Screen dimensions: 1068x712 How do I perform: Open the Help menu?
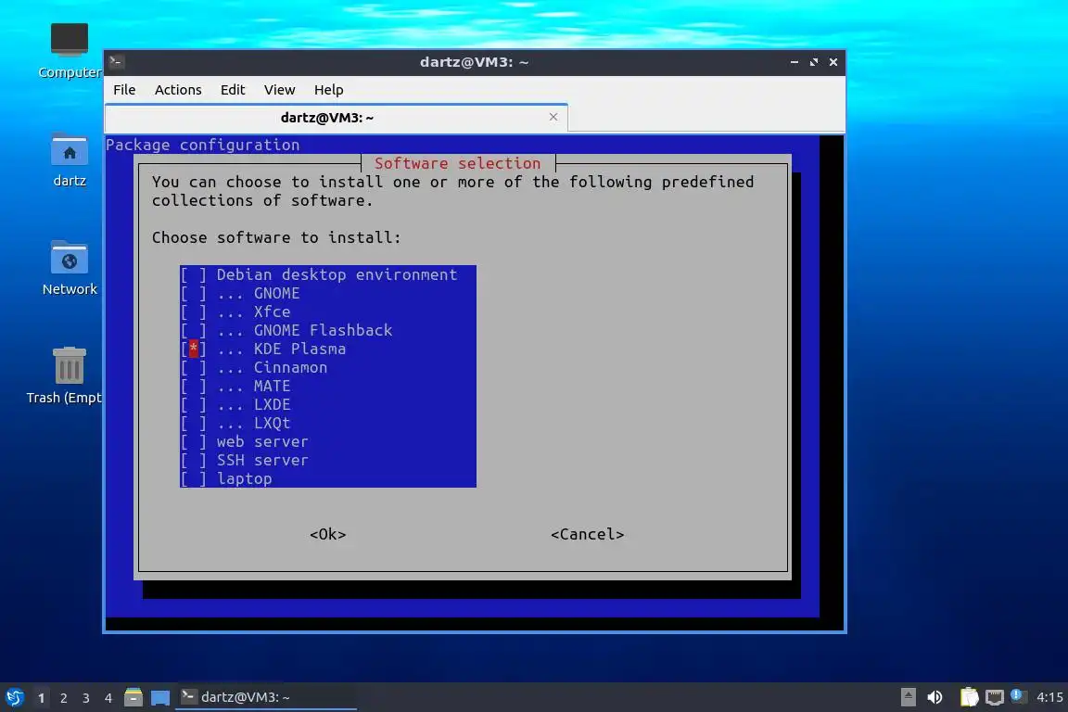328,90
